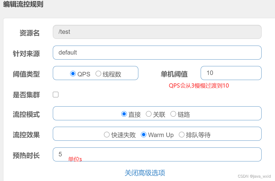
Task: Click the red QPS transition hint text
Action: tap(199, 86)
